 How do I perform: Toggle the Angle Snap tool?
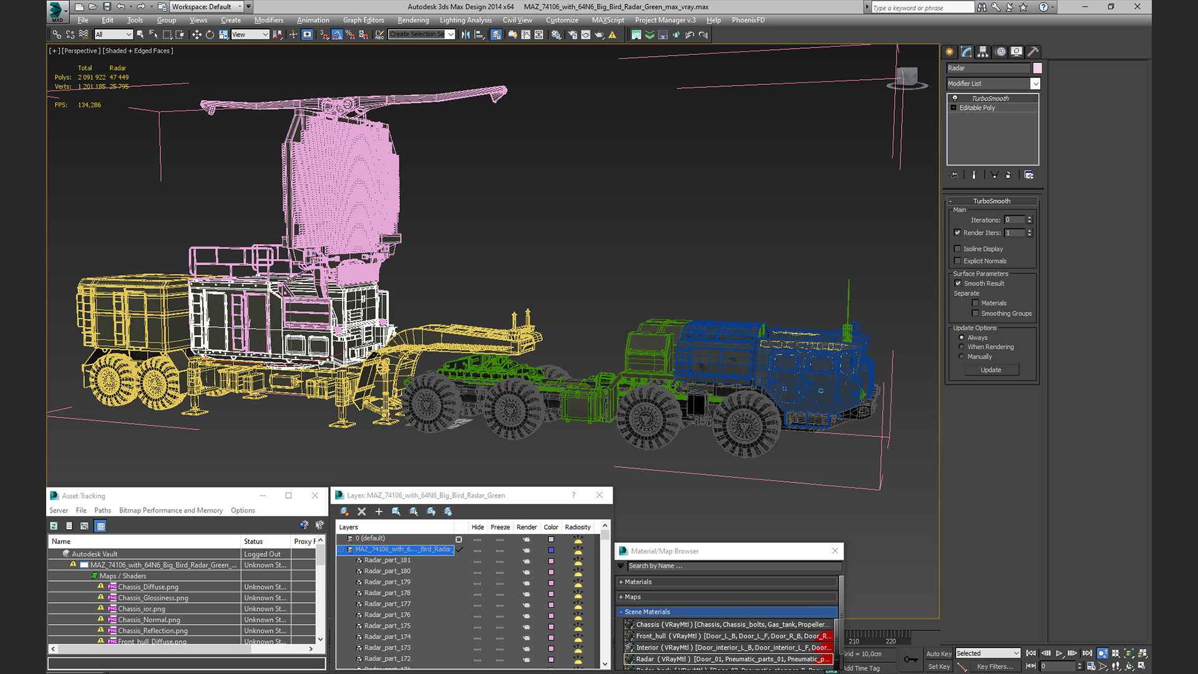tap(337, 35)
